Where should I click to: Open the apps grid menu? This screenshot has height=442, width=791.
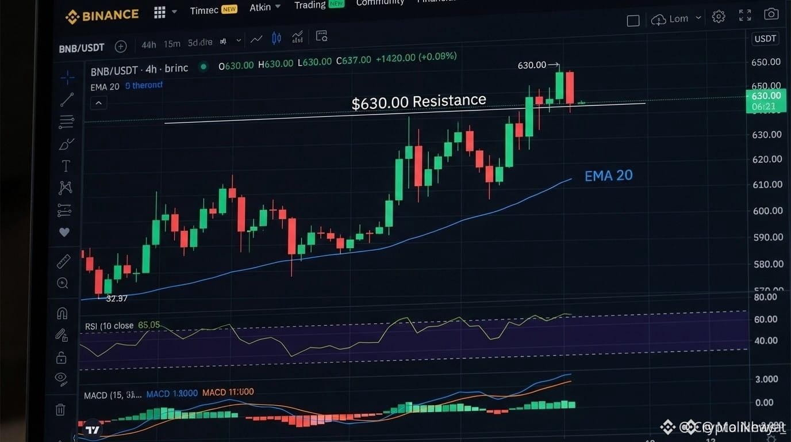pyautogui.click(x=160, y=13)
